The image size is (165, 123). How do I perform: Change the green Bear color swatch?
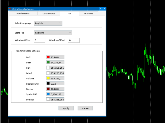48,62
